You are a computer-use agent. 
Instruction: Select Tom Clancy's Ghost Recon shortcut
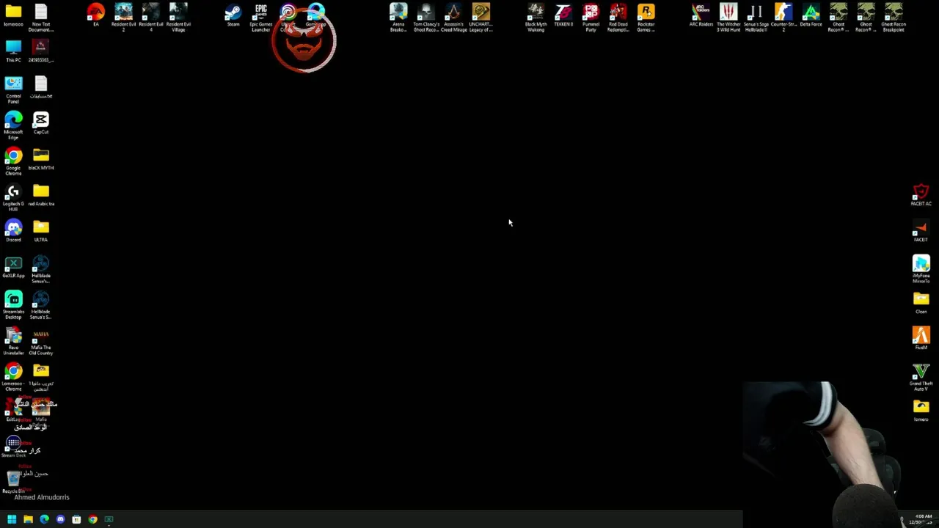coord(425,16)
